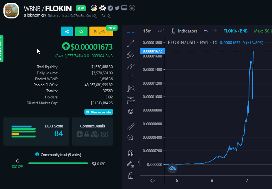Open the chart-bars tracker icon beside #4
272x189 pixels.
[x=94, y=8]
